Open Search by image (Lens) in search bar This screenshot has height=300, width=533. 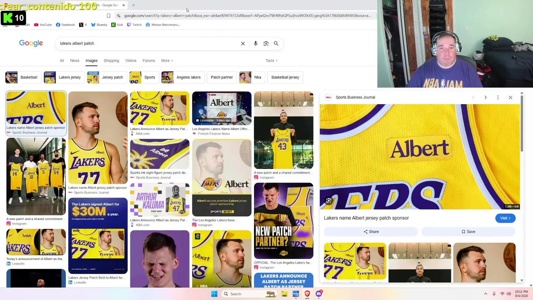click(x=266, y=43)
